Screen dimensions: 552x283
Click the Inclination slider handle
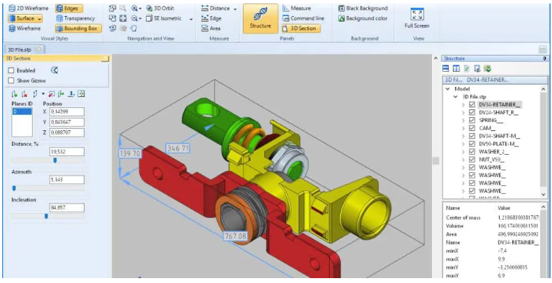coord(46,216)
